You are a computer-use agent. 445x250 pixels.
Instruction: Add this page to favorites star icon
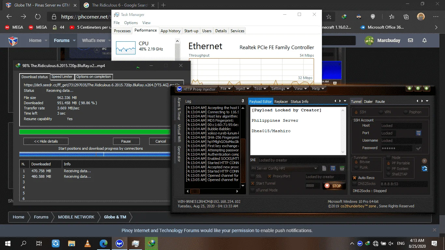[x=329, y=17]
